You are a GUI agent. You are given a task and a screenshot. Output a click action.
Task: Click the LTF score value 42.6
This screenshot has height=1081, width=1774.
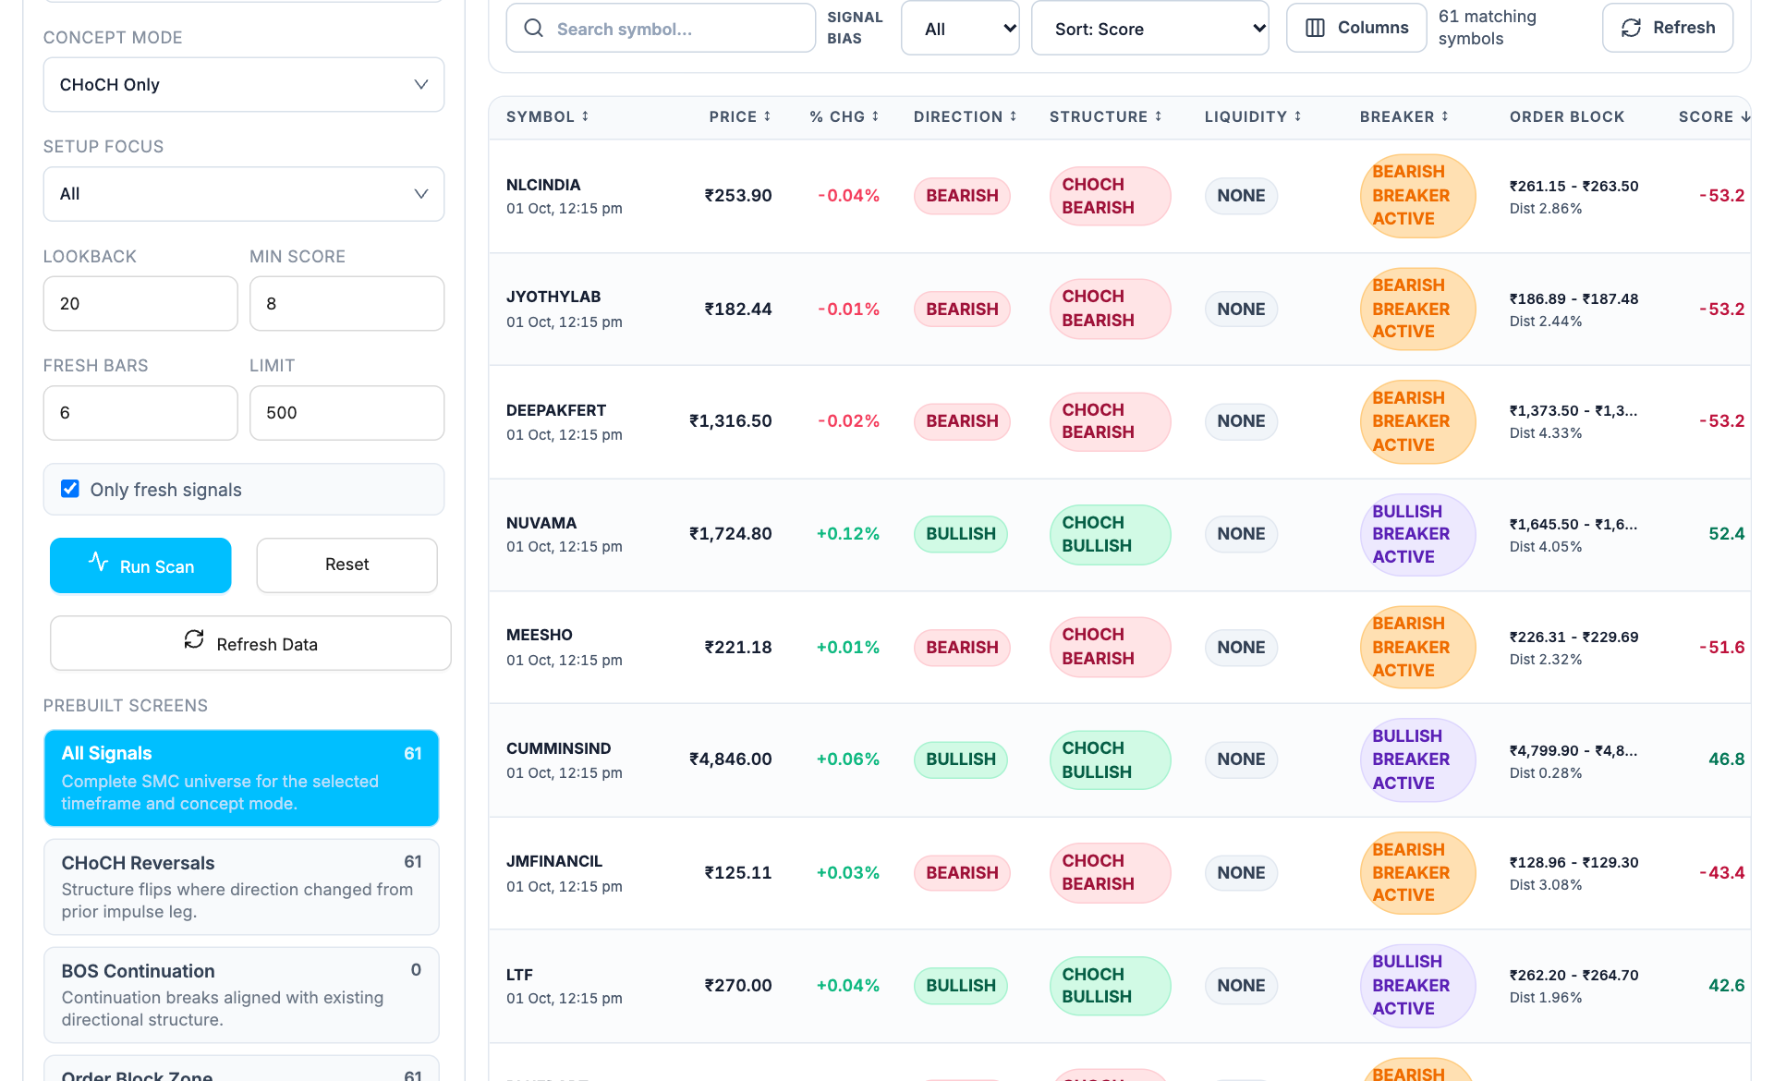coord(1726,985)
